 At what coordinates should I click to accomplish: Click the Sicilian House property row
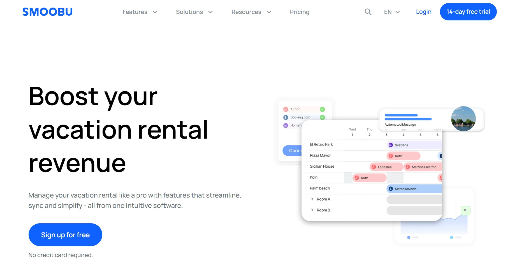(x=374, y=167)
